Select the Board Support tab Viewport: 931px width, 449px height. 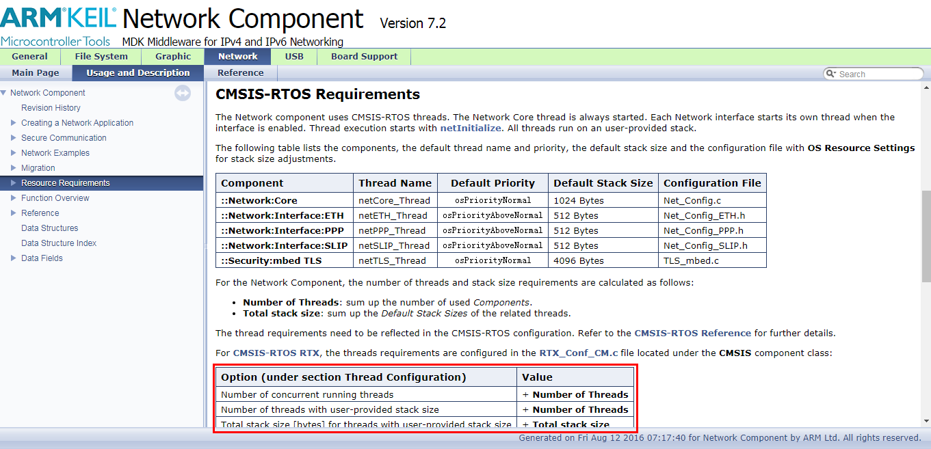coord(363,57)
